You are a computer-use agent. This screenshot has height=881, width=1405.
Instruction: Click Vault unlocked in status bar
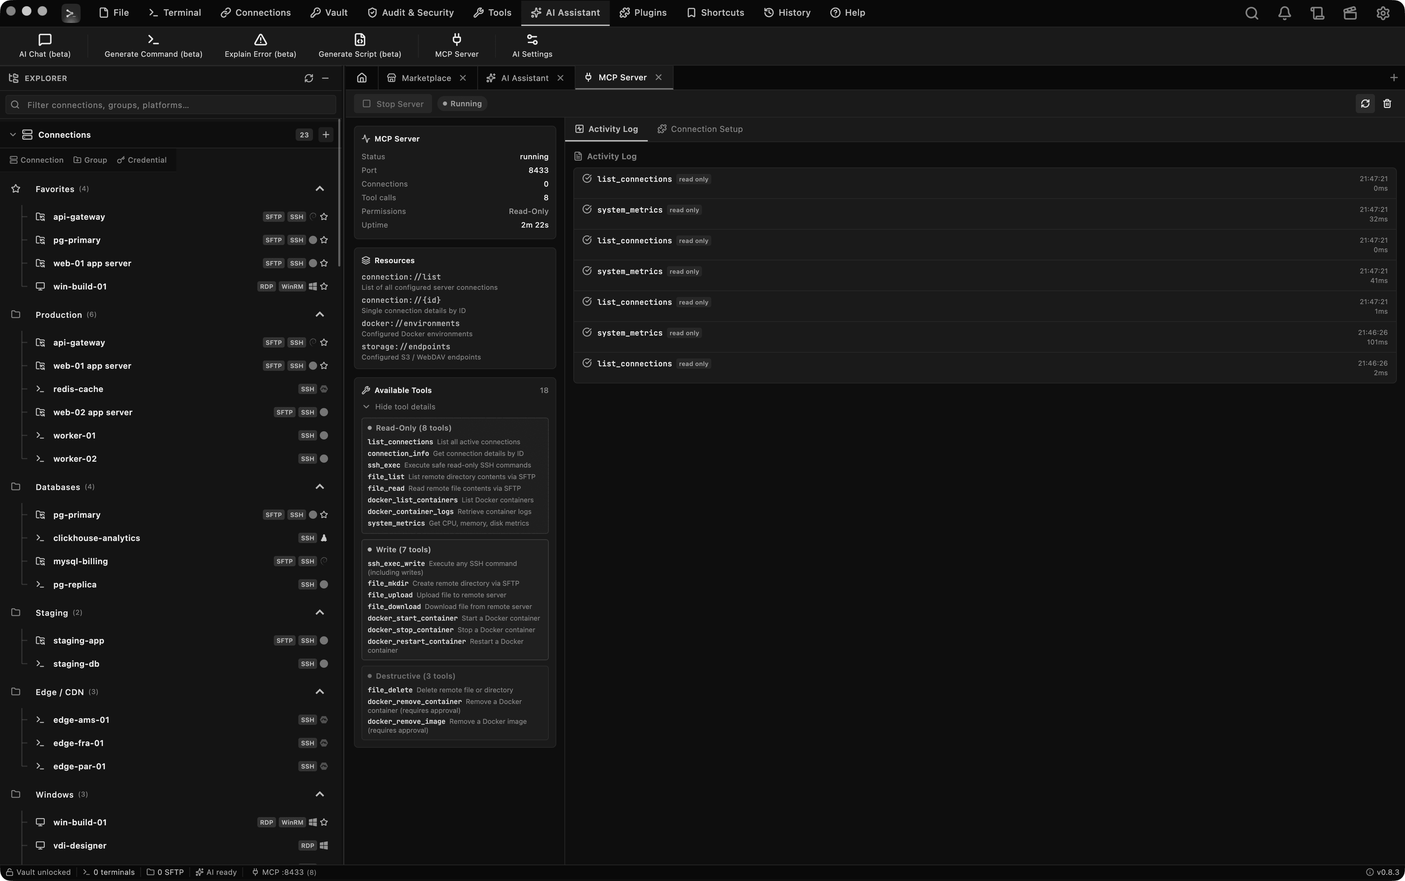click(39, 872)
